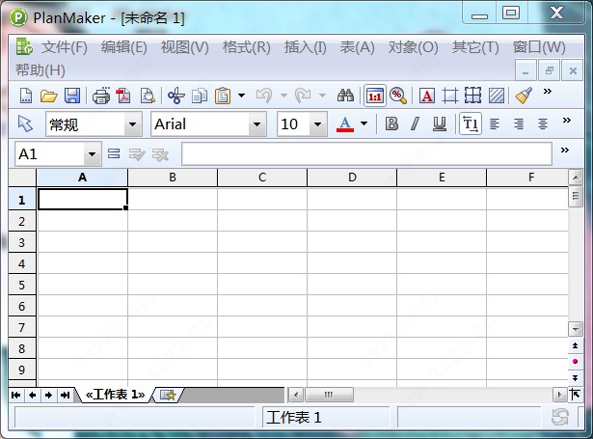Open borders settings with the grid icon
This screenshot has height=439, width=593.
pyautogui.click(x=472, y=96)
